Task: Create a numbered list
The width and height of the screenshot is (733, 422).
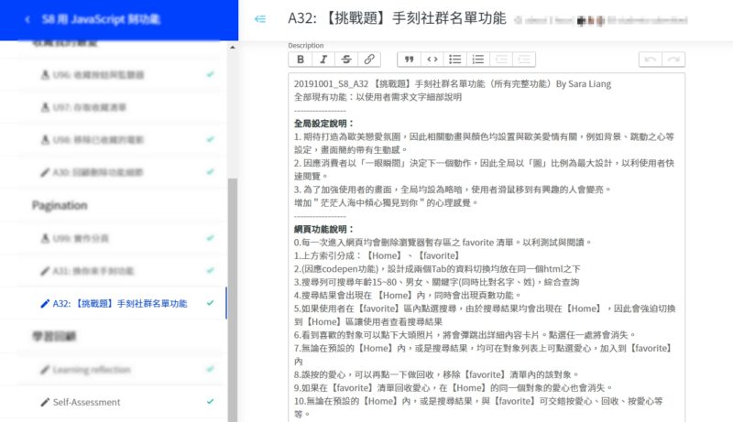Action: pyautogui.click(x=477, y=60)
